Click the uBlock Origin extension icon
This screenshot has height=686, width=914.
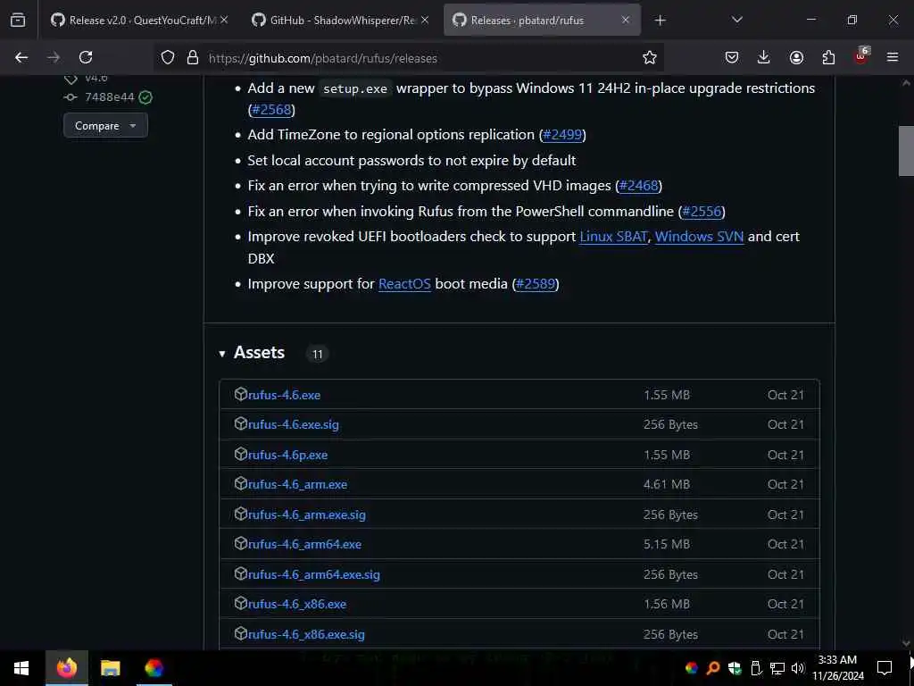[x=861, y=56]
